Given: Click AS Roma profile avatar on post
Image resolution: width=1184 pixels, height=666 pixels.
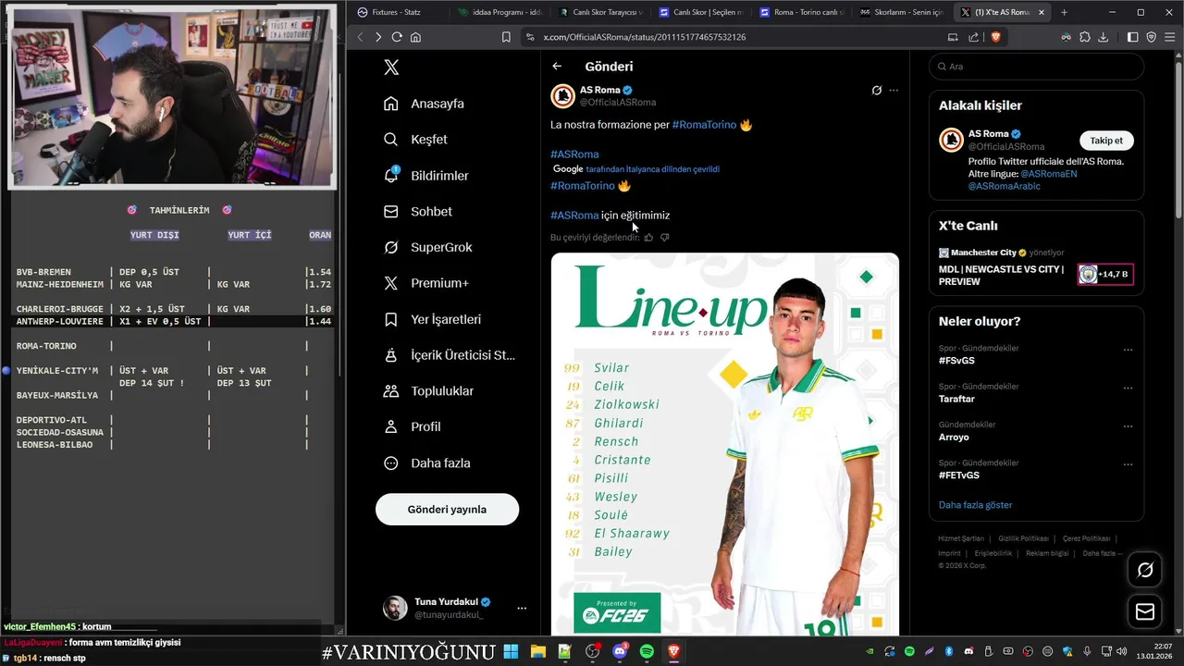Looking at the screenshot, I should point(562,96).
